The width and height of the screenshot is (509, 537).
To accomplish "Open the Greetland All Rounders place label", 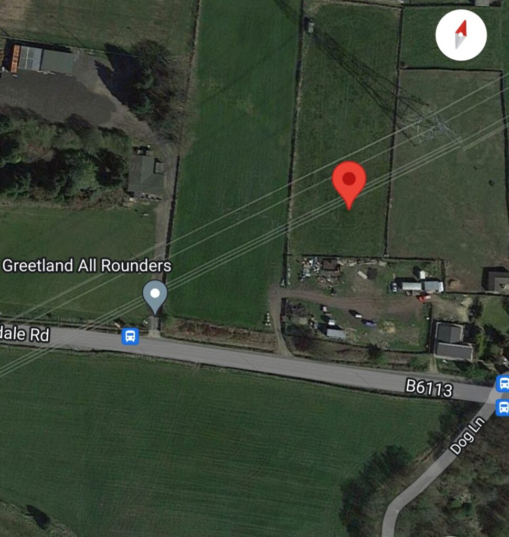I will pyautogui.click(x=87, y=266).
